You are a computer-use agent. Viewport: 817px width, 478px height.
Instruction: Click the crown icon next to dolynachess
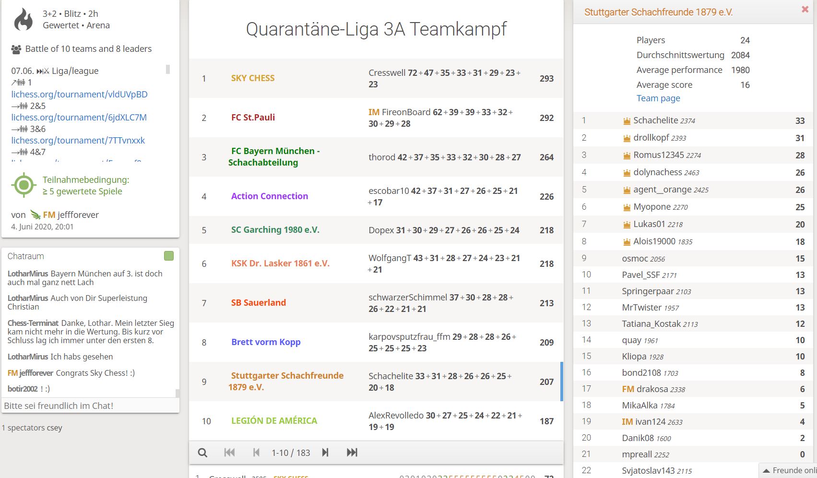tap(627, 173)
